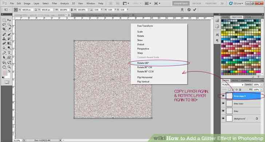Toggle the width-height link icon

coord(72,10)
